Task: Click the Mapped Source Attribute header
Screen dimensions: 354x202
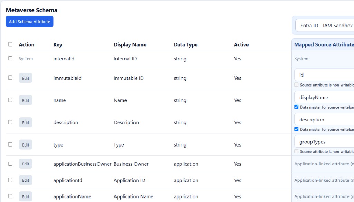Action: 324,44
